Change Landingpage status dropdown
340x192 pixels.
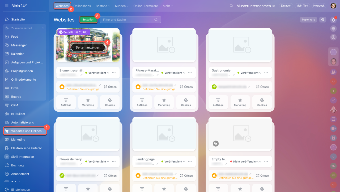tap(173, 162)
